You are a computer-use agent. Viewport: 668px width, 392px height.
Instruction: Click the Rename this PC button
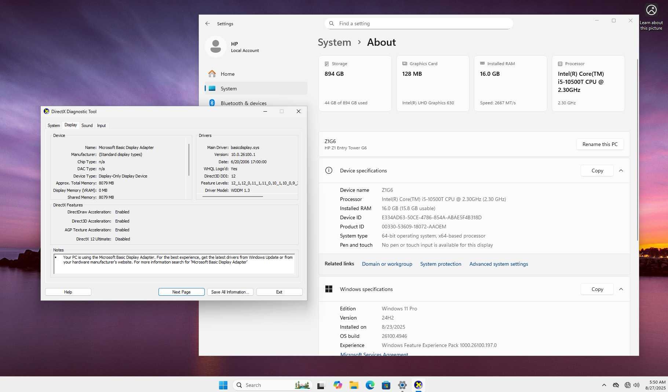click(600, 144)
